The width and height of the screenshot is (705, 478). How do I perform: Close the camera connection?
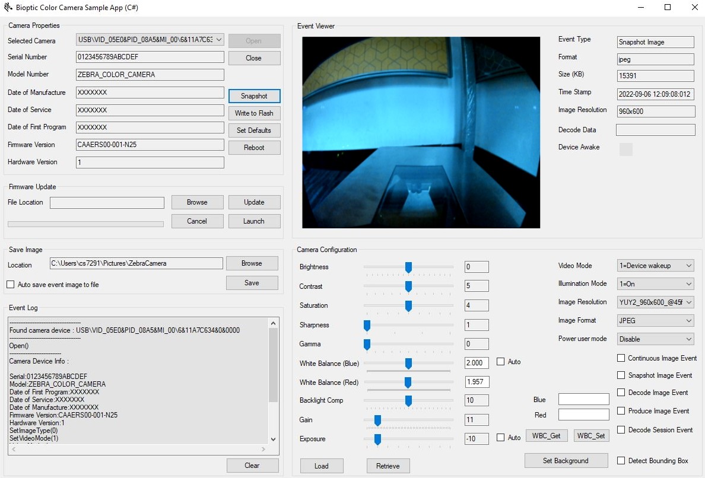(x=254, y=58)
